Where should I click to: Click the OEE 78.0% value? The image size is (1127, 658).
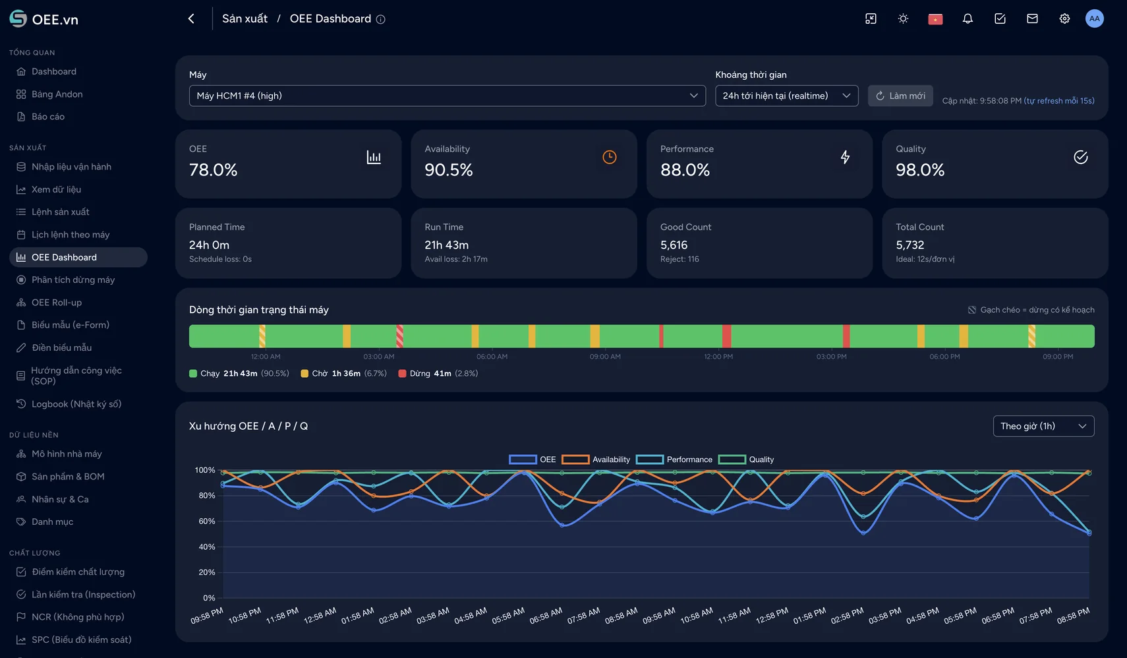[x=214, y=170]
